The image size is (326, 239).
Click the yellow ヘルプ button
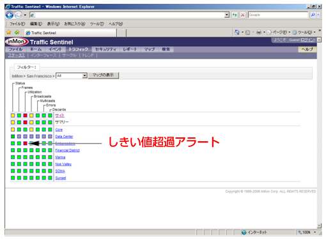pos(307,49)
